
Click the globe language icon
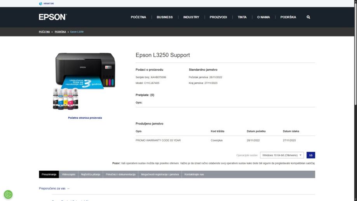[40, 3]
